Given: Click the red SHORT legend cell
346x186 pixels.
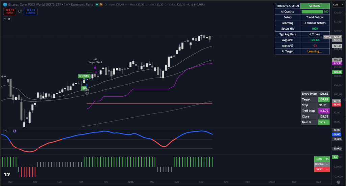Looking at the screenshot, I should 322,169.
